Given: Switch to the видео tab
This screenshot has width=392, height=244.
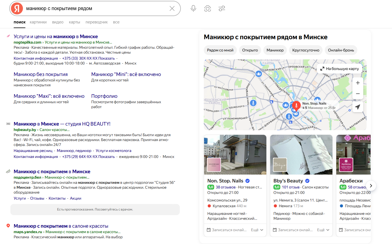Looking at the screenshot, I should (58, 22).
